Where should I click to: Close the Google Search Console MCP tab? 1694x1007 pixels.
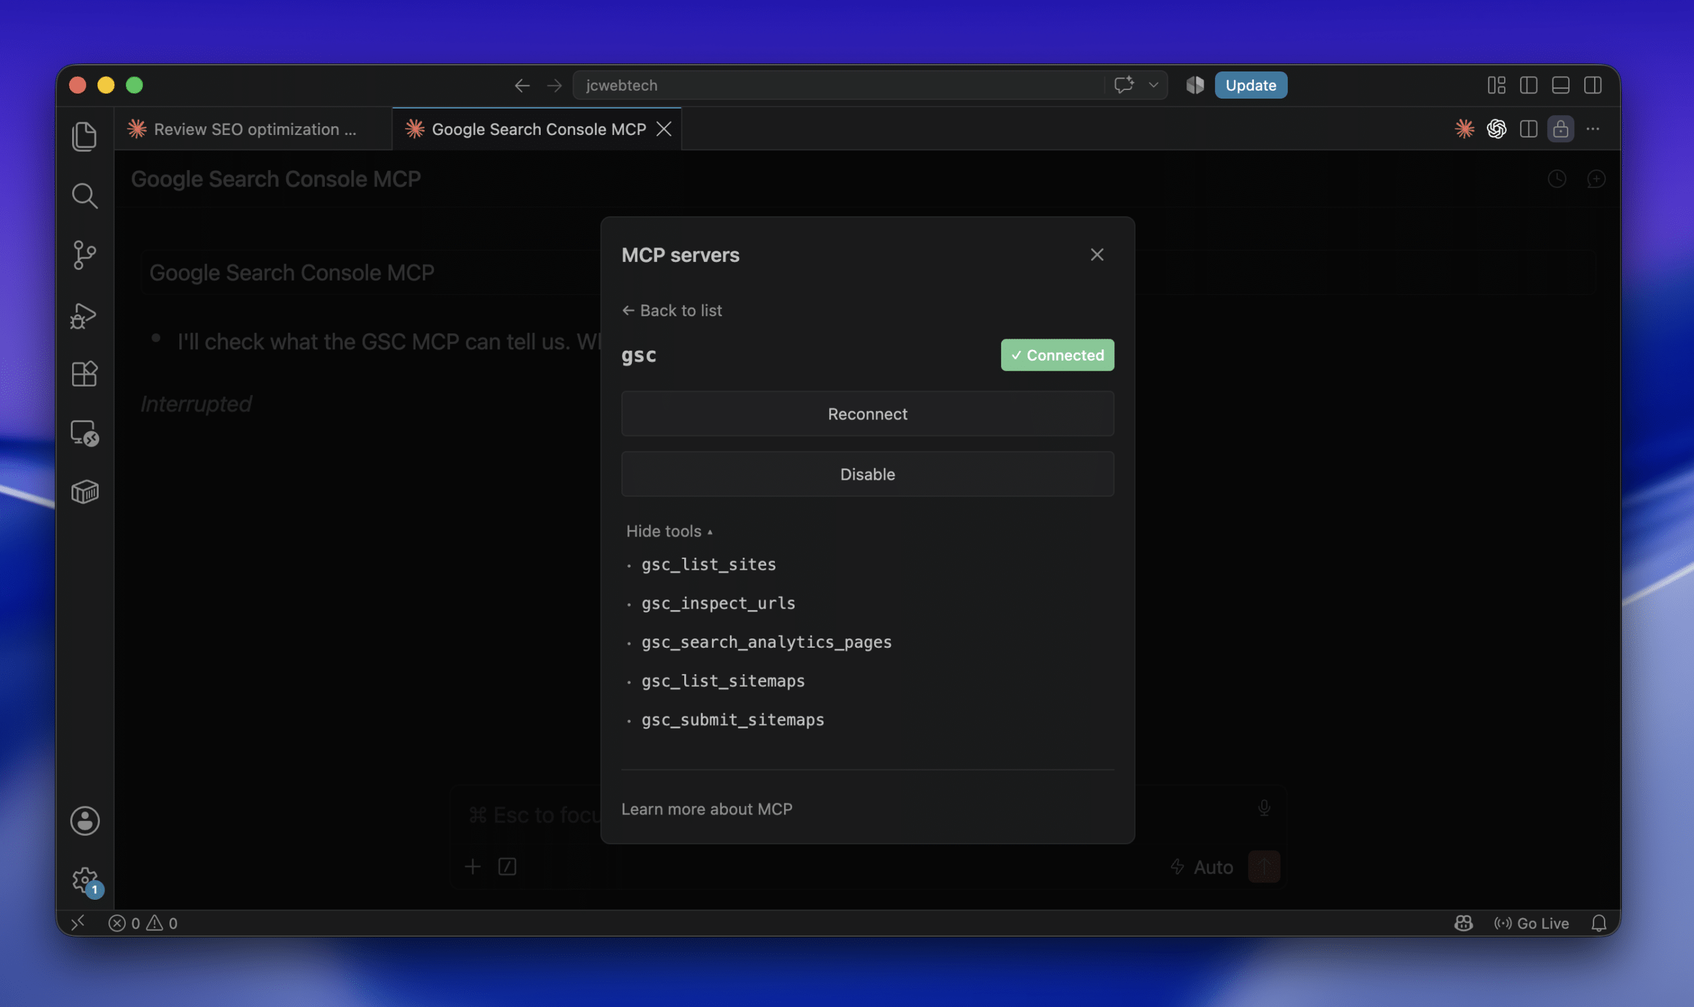pyautogui.click(x=664, y=129)
